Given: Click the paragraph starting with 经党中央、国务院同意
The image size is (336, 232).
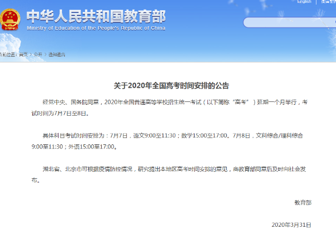Looking at the screenshot, I should 169,108.
